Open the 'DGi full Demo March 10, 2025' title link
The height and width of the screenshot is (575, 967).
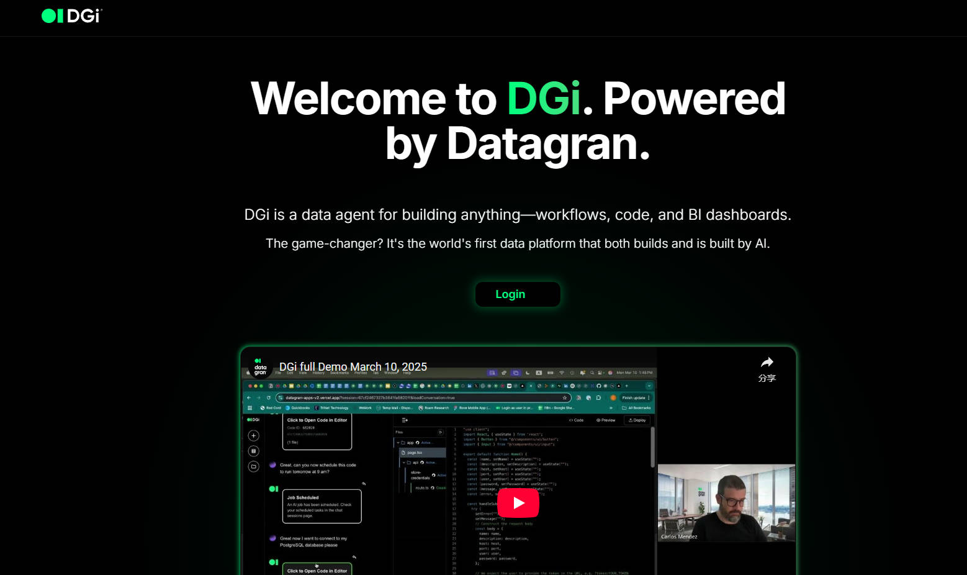(353, 367)
